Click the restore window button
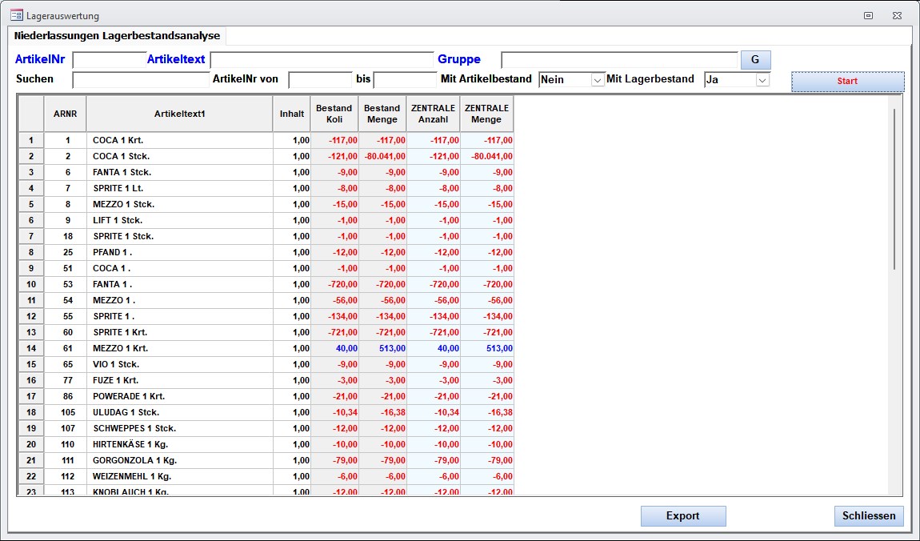920x541 pixels. coord(868,15)
